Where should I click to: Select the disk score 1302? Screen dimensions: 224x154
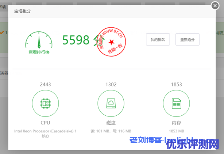click(111, 84)
